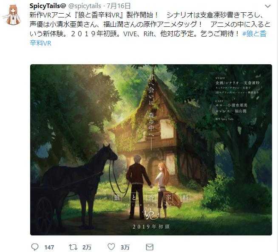Open the SpicyTails@ display name link

[x=48, y=6]
